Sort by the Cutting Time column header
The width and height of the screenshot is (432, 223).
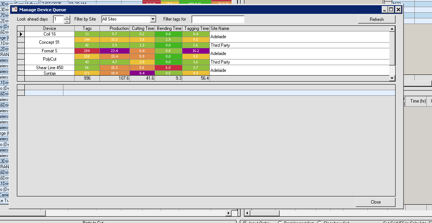[142, 28]
